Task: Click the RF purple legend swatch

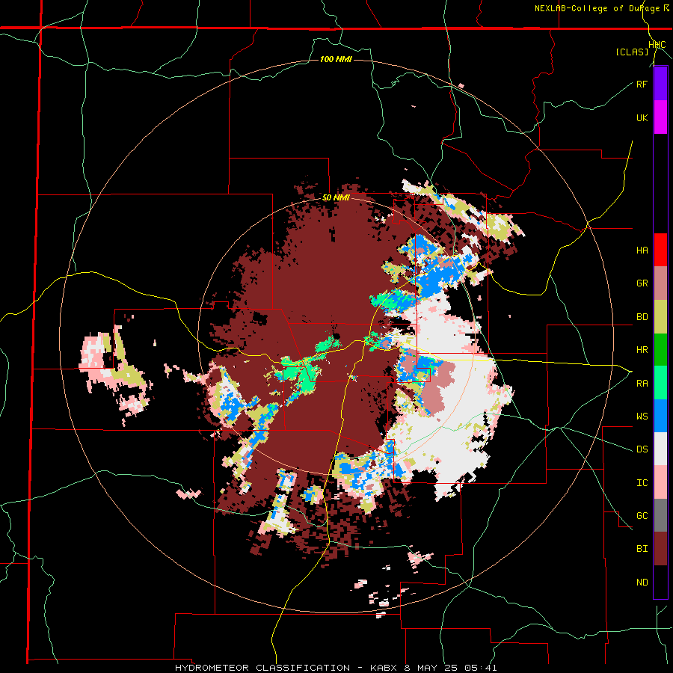Action: pyautogui.click(x=660, y=84)
